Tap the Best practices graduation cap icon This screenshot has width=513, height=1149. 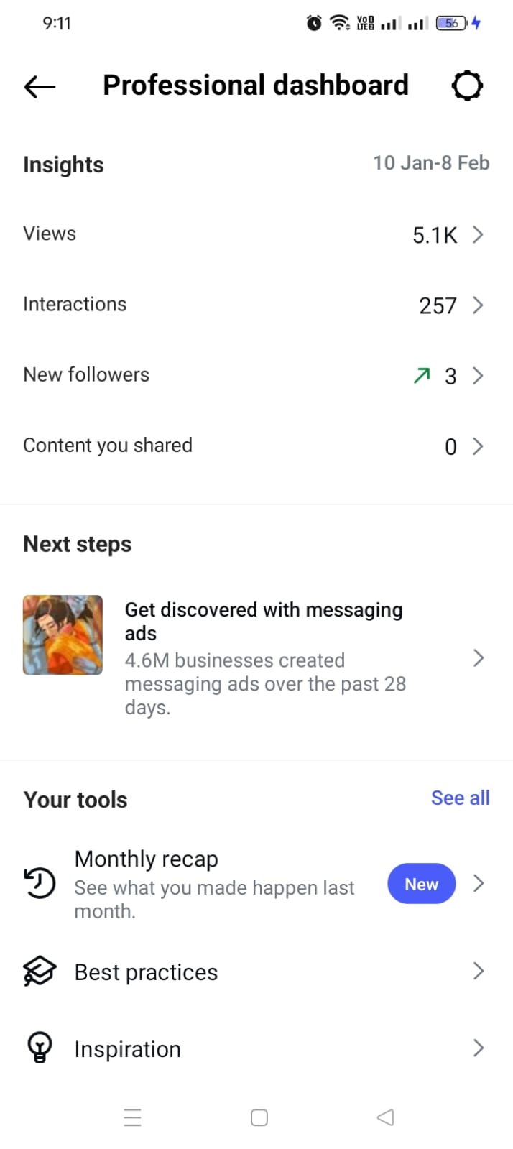tap(40, 972)
